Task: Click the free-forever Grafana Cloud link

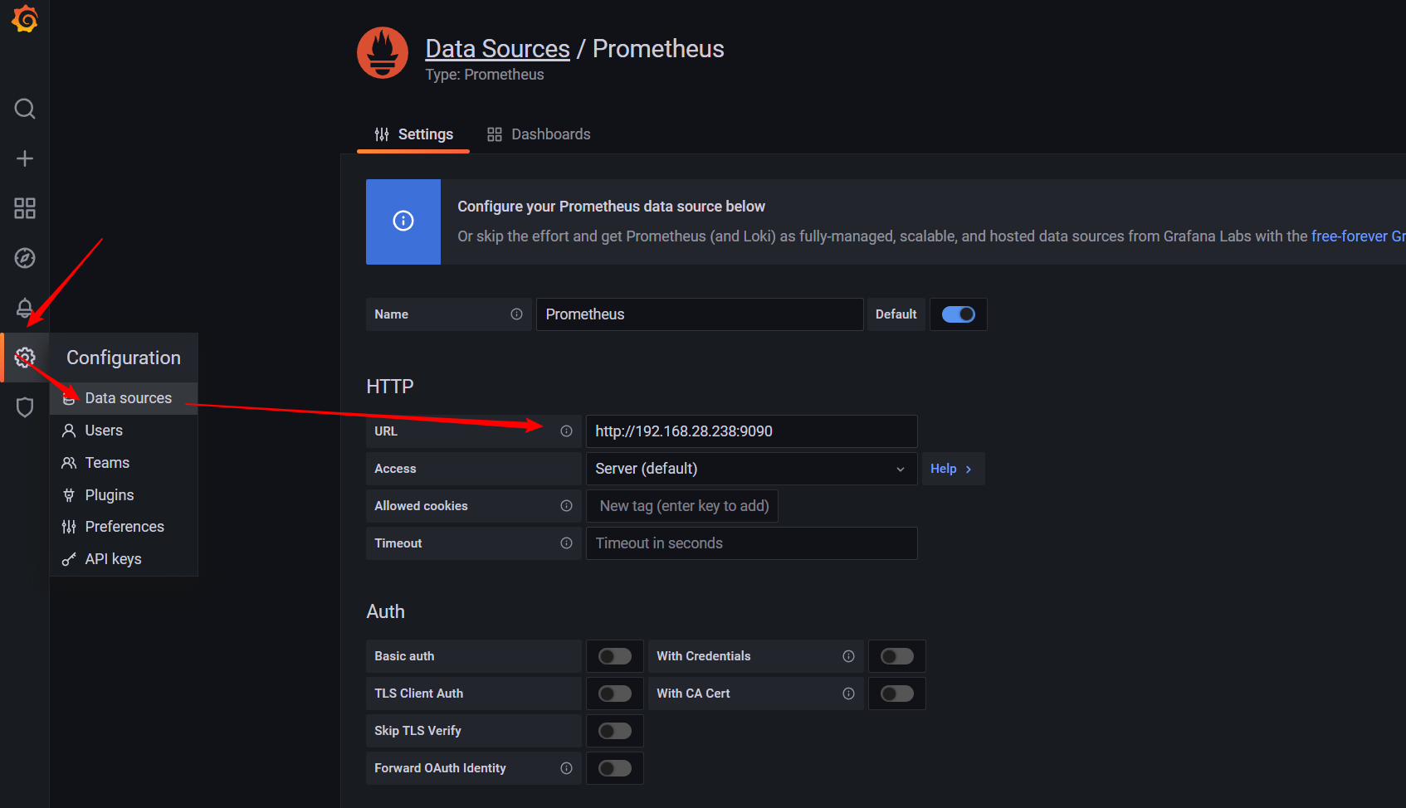Action: 1357,236
